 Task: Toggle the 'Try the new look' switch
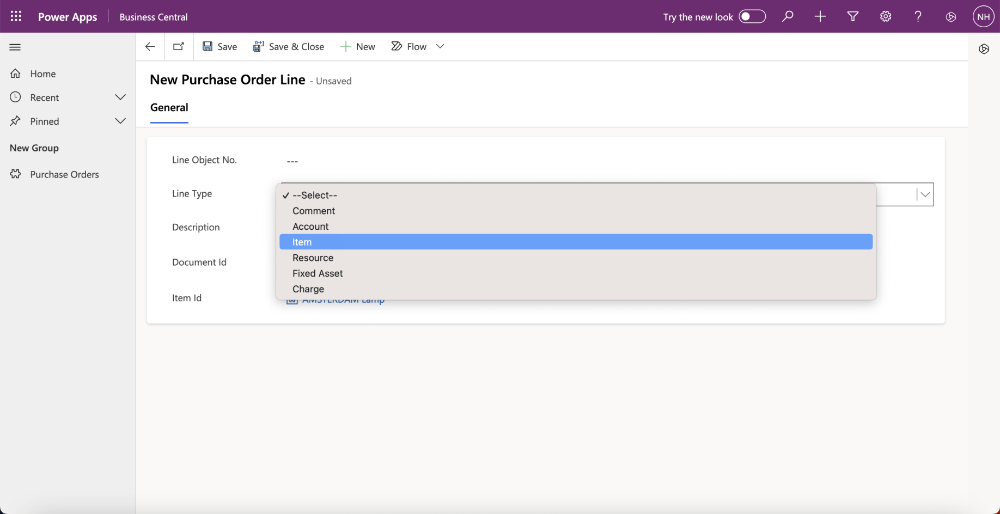pyautogui.click(x=752, y=16)
